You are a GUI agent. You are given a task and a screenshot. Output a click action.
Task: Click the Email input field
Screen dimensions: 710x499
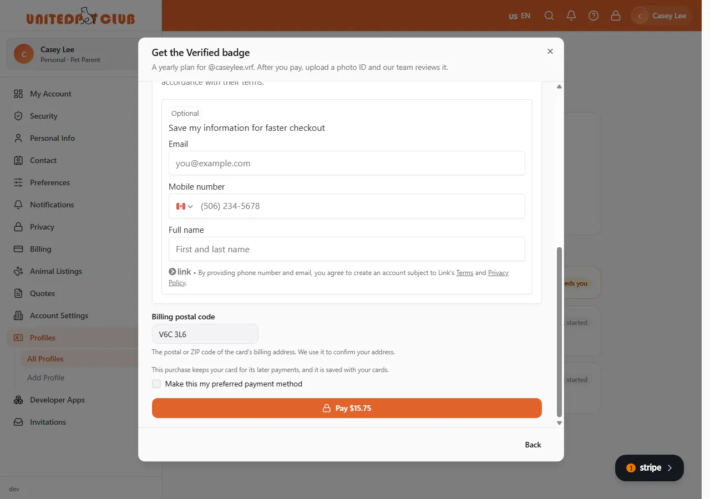[x=347, y=163]
